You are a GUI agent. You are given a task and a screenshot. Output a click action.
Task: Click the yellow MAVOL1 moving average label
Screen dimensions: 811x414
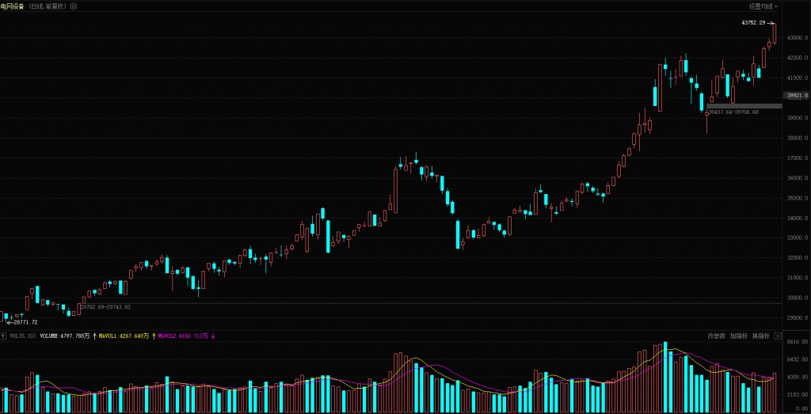tap(125, 336)
